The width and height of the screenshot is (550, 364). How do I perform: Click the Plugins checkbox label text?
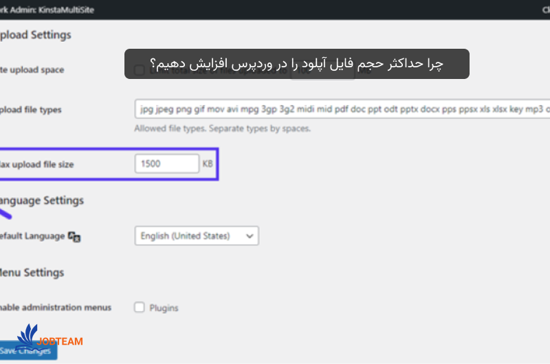click(x=164, y=308)
